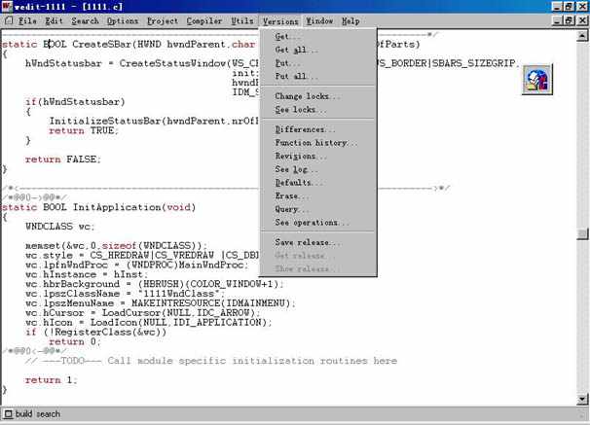
Task: Click the 'build search' status bar text
Action: tap(37, 413)
